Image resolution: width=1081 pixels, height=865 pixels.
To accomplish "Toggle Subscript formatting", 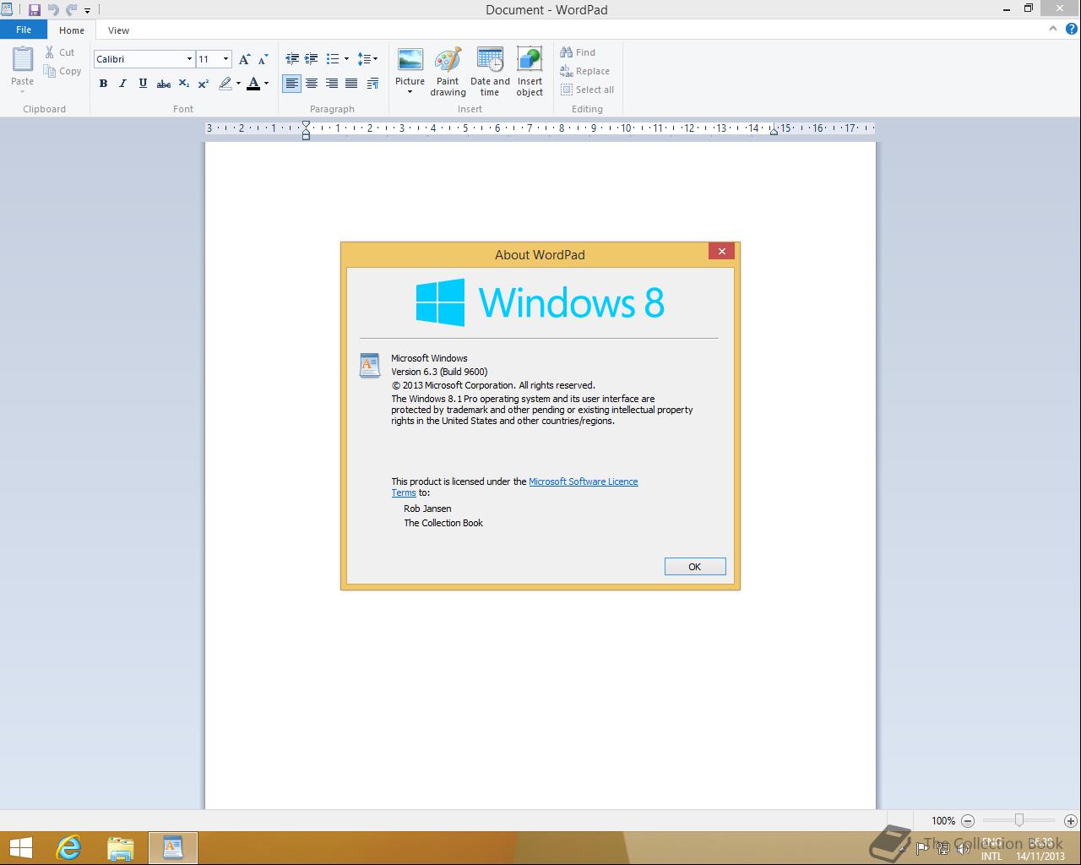I will (x=184, y=83).
